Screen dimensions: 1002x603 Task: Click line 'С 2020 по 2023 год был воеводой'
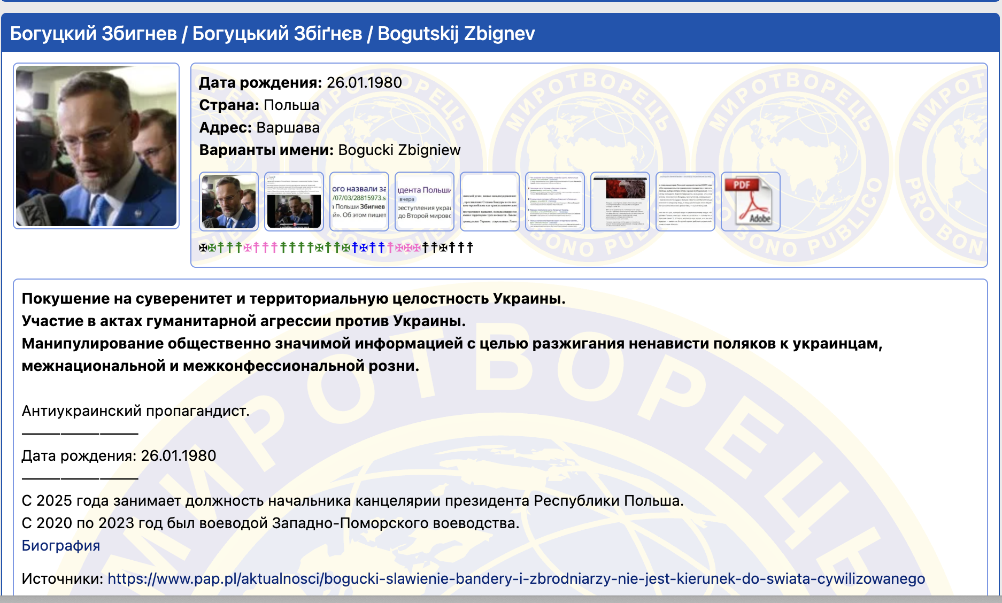(x=271, y=523)
